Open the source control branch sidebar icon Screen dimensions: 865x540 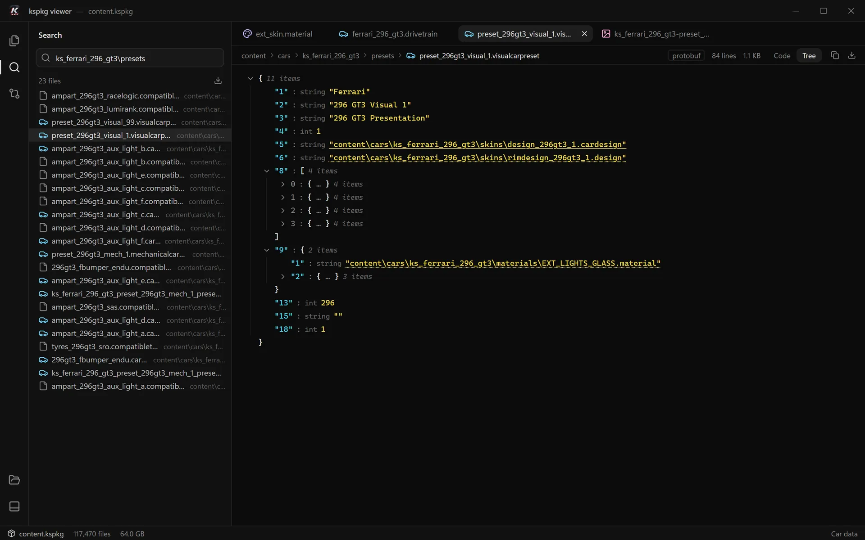click(x=14, y=94)
